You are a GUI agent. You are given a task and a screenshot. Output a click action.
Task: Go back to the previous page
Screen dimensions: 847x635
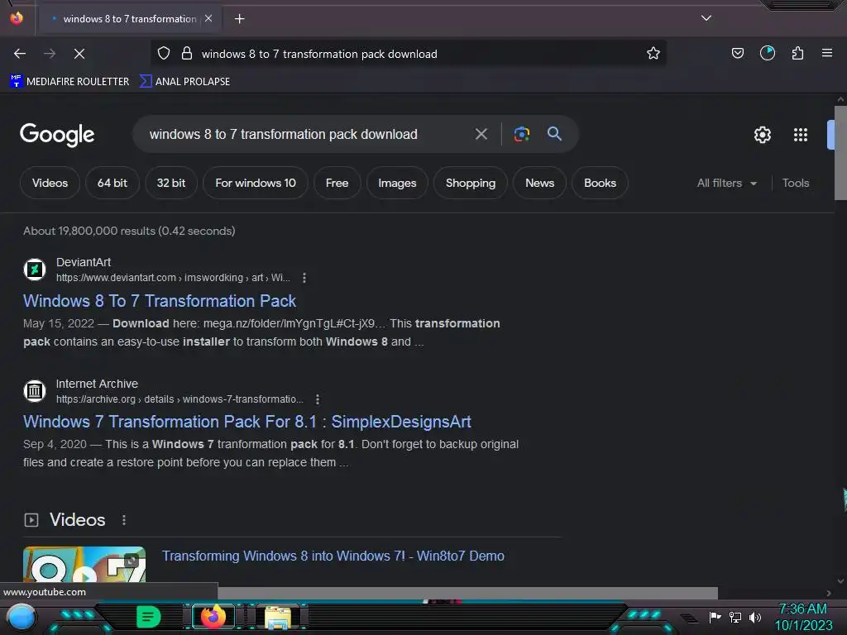pos(20,54)
